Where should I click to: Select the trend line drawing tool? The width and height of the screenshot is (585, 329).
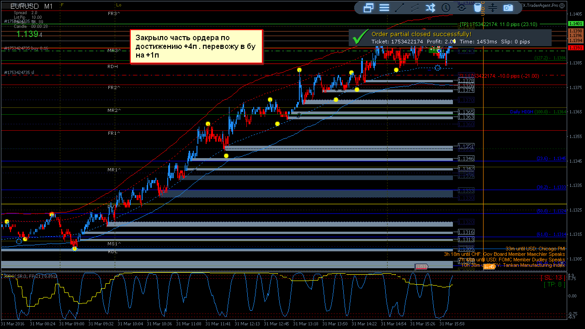pos(399,8)
